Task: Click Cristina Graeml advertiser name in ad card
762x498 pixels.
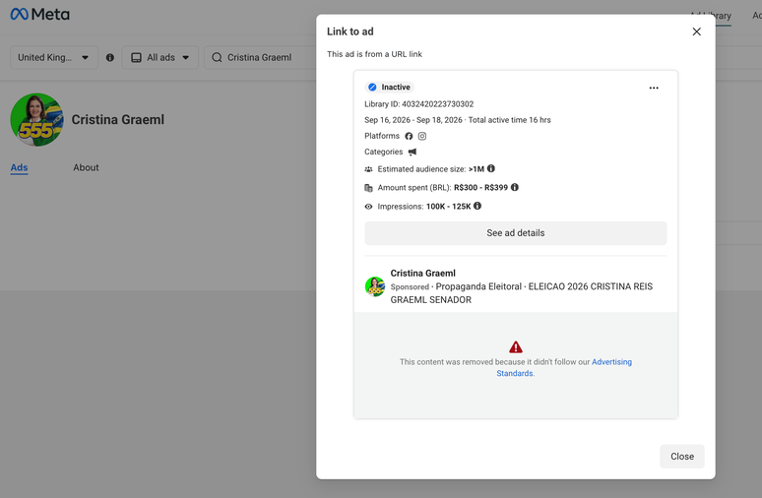Action: [x=422, y=273]
